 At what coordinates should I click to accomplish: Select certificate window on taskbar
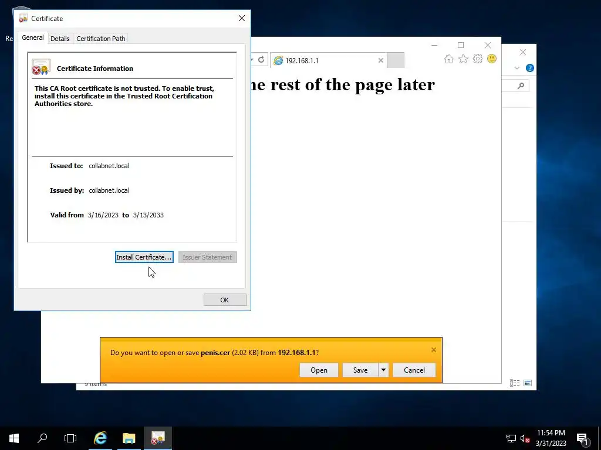[157, 438]
